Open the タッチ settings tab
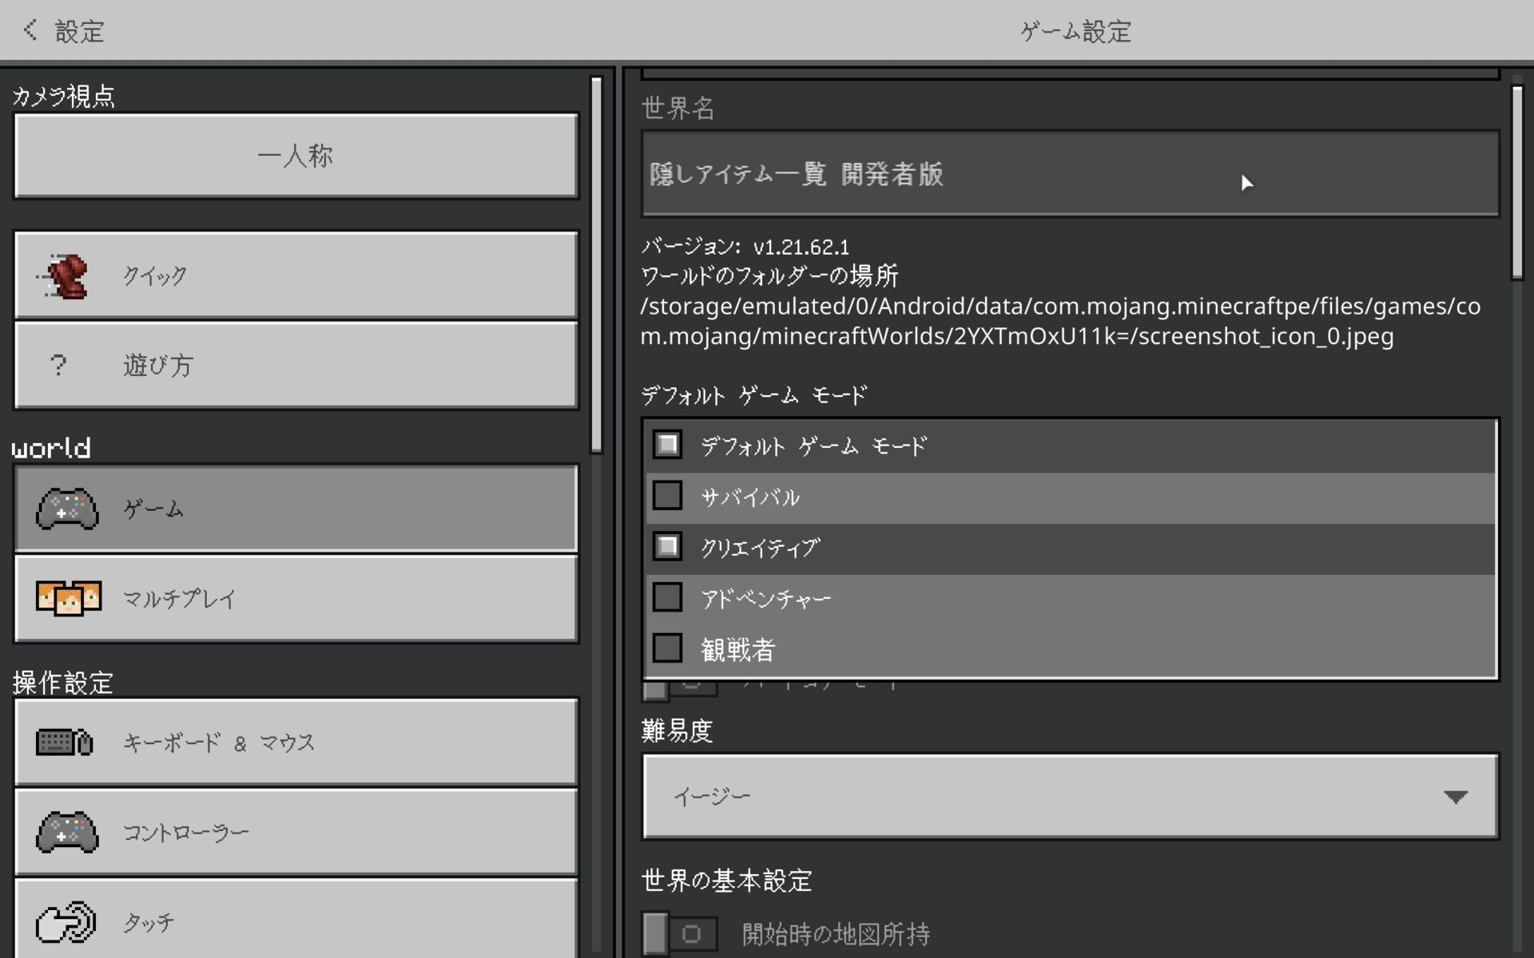1534x958 pixels. point(296,920)
